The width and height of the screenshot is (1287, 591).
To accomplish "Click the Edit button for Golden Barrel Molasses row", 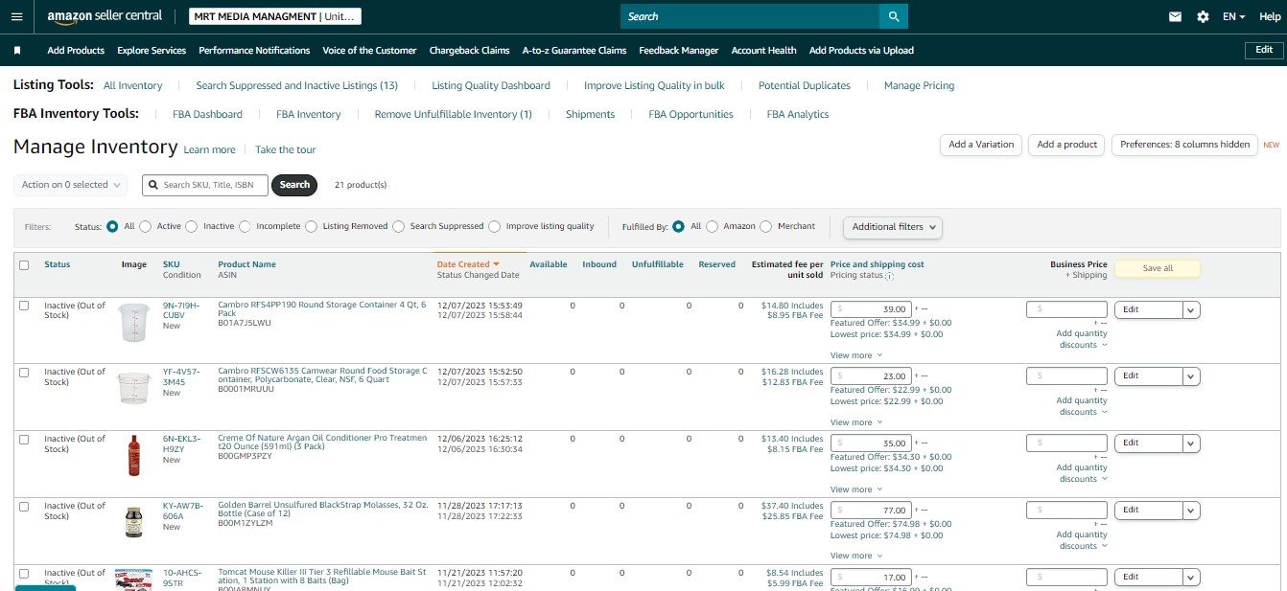I will 1149,511.
